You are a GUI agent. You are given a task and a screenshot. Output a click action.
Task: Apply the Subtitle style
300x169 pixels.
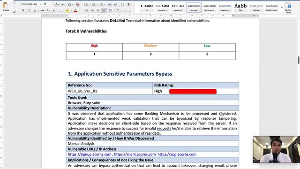pos(256,8)
